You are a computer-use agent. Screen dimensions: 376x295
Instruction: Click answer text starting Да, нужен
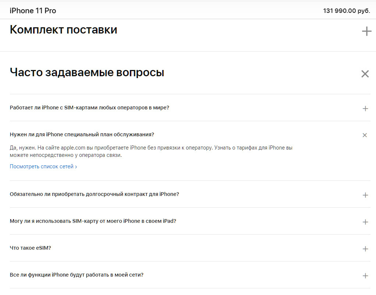tap(151, 151)
